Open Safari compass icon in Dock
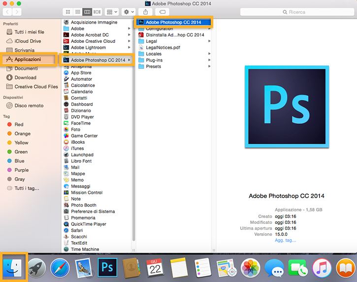Viewport: 357px width, 282px height. coord(60,268)
